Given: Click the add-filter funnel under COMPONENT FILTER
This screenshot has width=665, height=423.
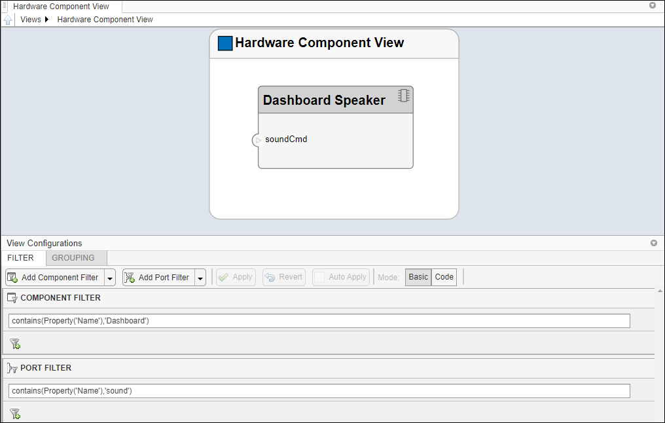Looking at the screenshot, I should 15,344.
